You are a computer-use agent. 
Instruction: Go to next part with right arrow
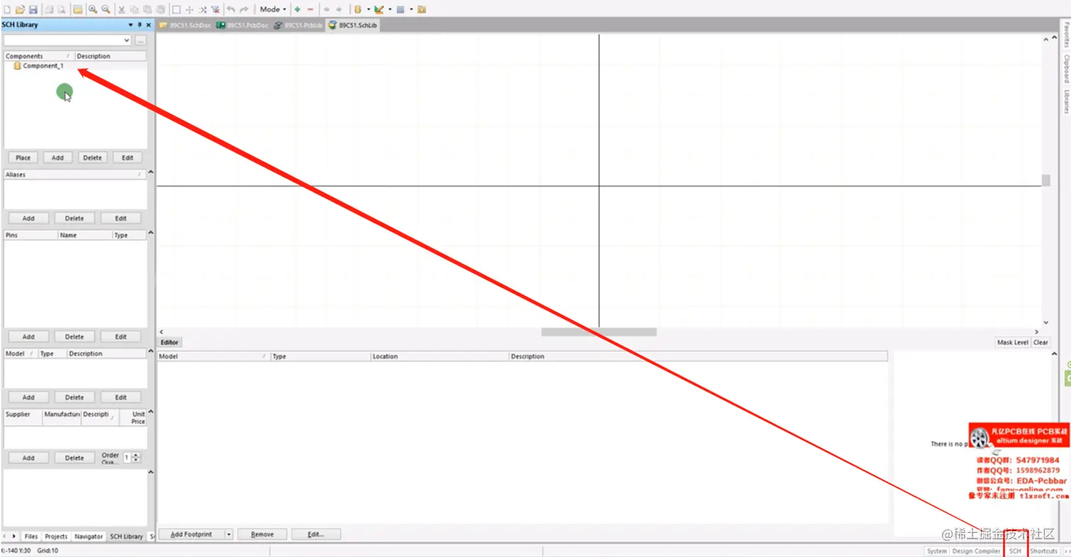339,9
